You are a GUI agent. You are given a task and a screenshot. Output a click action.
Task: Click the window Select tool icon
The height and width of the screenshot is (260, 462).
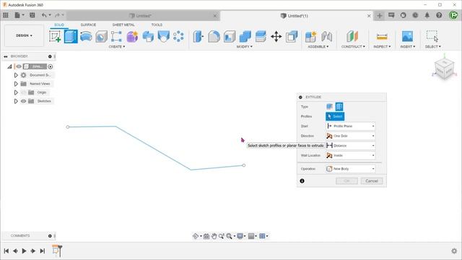432,36
